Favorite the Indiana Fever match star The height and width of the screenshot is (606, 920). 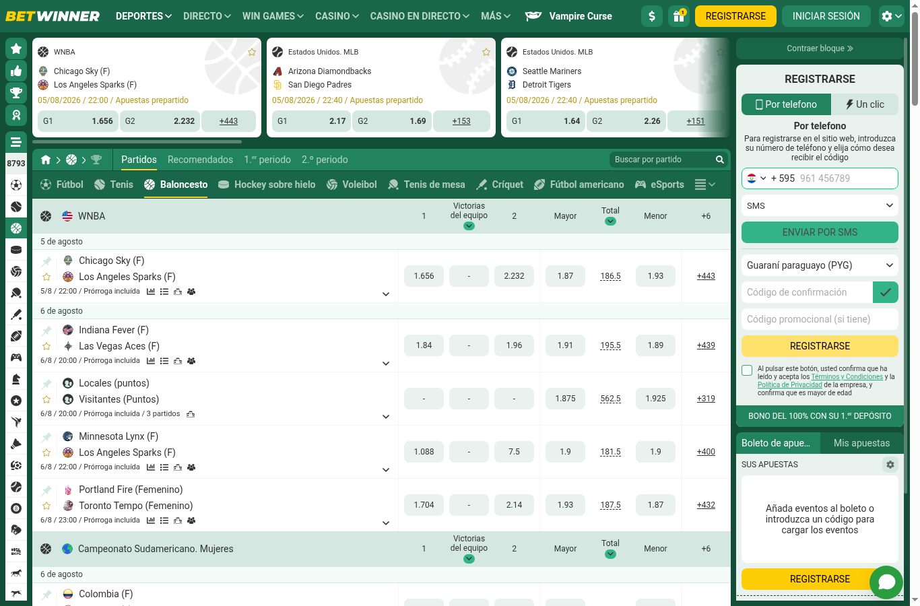(x=46, y=346)
